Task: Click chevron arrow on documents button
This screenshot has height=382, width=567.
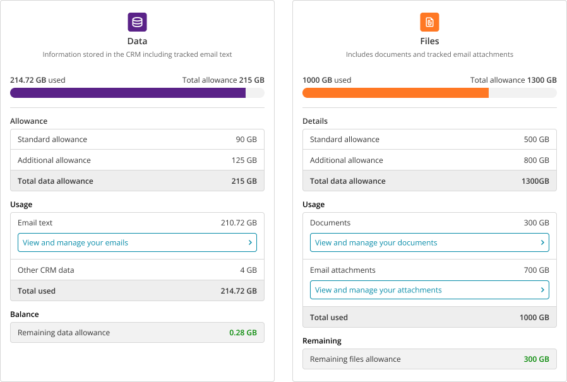Action: (x=542, y=242)
